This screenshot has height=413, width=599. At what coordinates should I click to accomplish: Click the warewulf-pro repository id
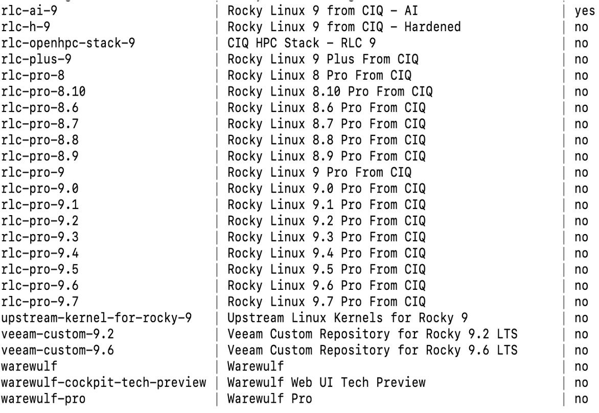43,399
